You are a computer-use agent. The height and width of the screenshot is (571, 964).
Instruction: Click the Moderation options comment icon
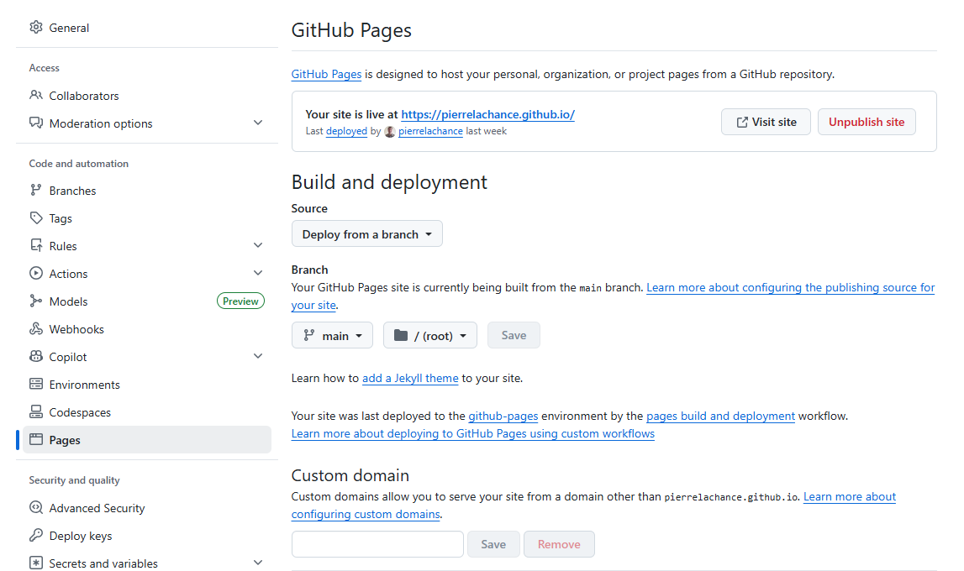coord(36,123)
